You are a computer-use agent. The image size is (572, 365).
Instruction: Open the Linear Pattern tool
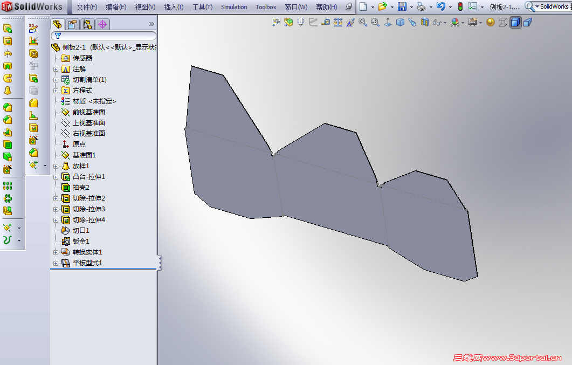pyautogui.click(x=8, y=186)
